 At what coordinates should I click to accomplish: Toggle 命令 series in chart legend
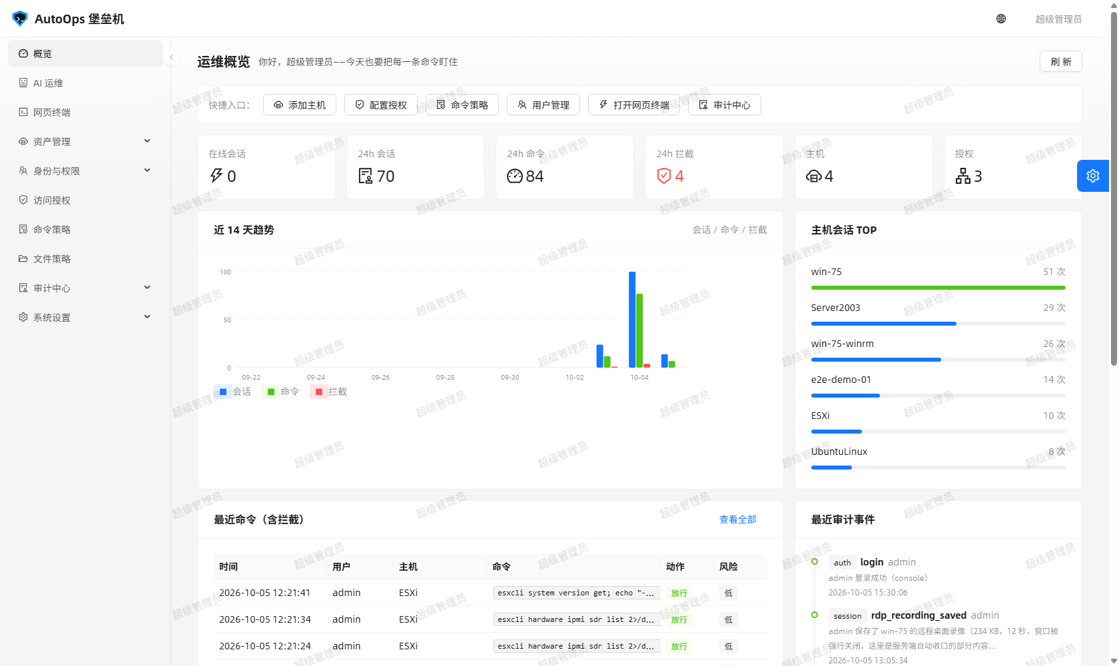[x=281, y=392]
